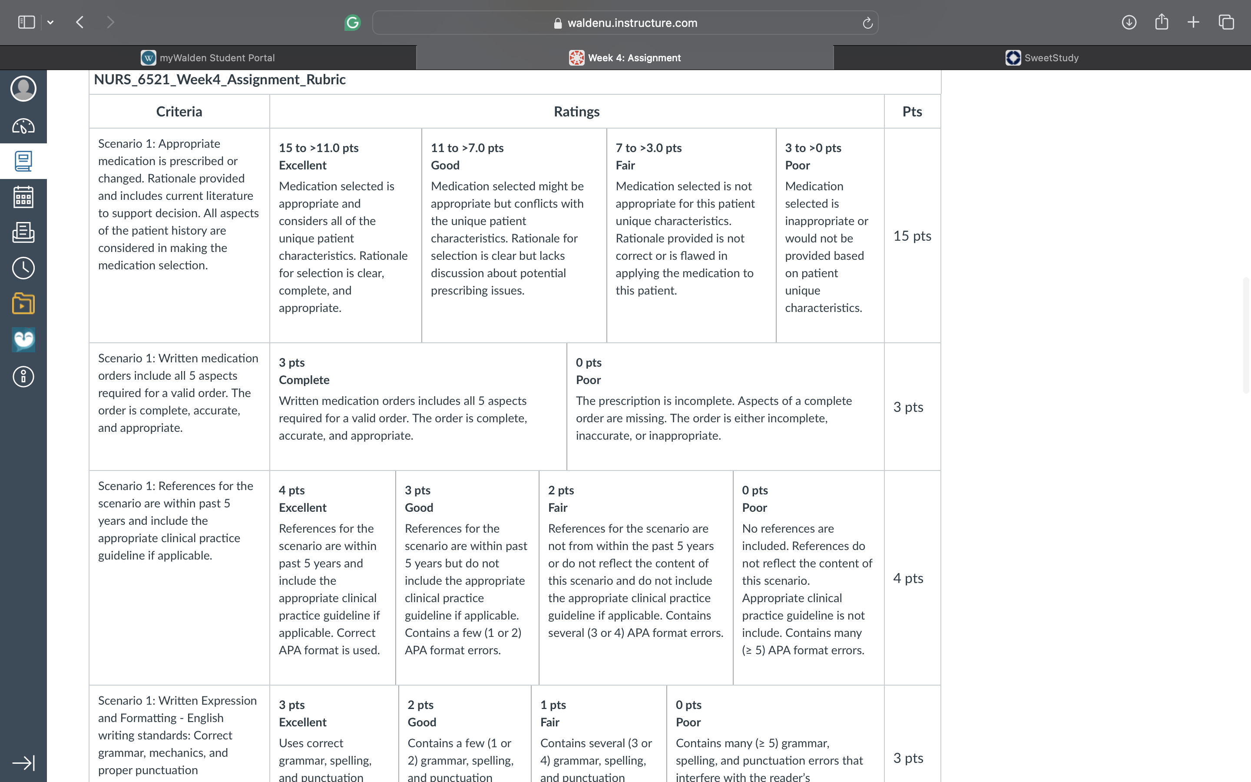Go back to the previous page
This screenshot has height=782, width=1251.
coord(79,22)
